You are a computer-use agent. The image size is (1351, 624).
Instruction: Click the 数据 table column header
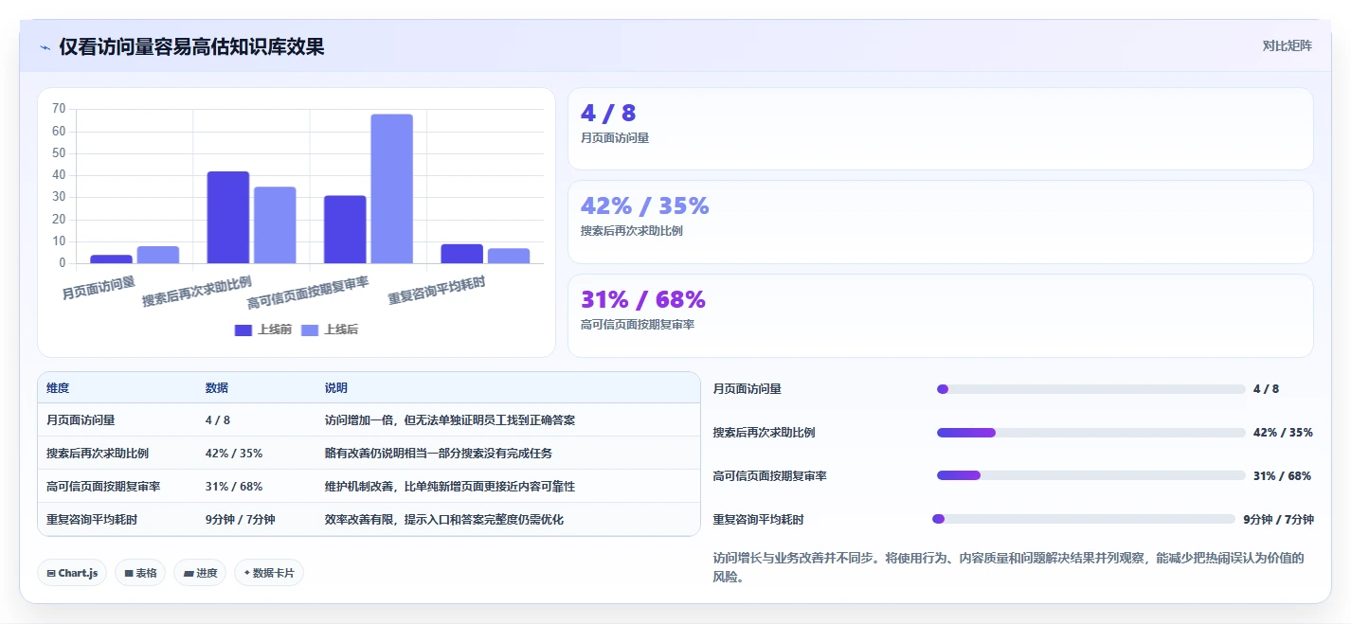(217, 388)
